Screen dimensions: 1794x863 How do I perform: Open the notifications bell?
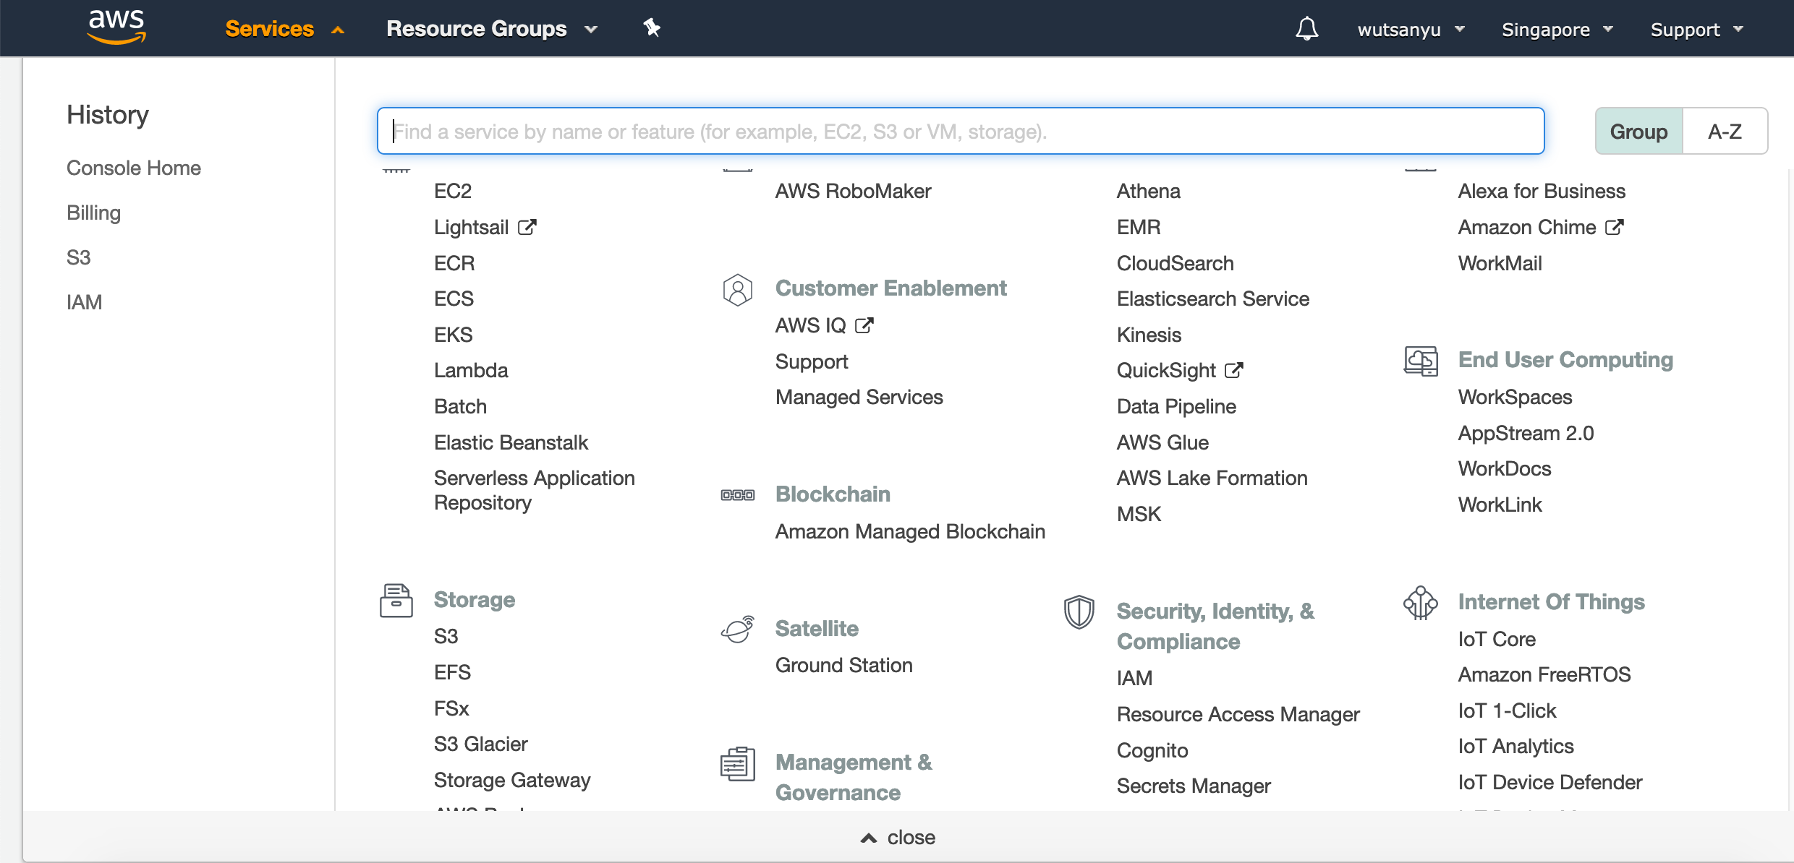[x=1306, y=29]
